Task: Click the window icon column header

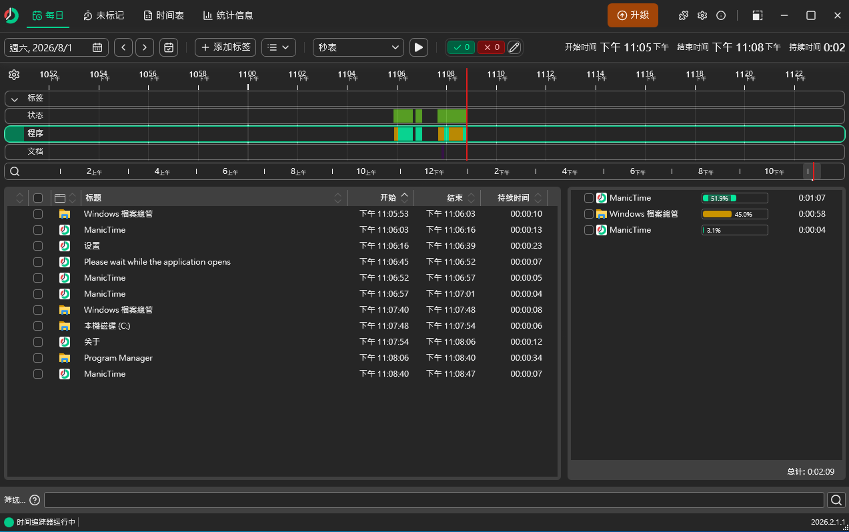Action: pos(60,198)
